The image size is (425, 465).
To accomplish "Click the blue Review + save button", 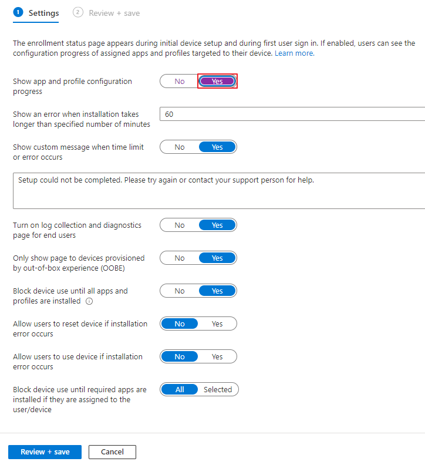I will pyautogui.click(x=45, y=452).
